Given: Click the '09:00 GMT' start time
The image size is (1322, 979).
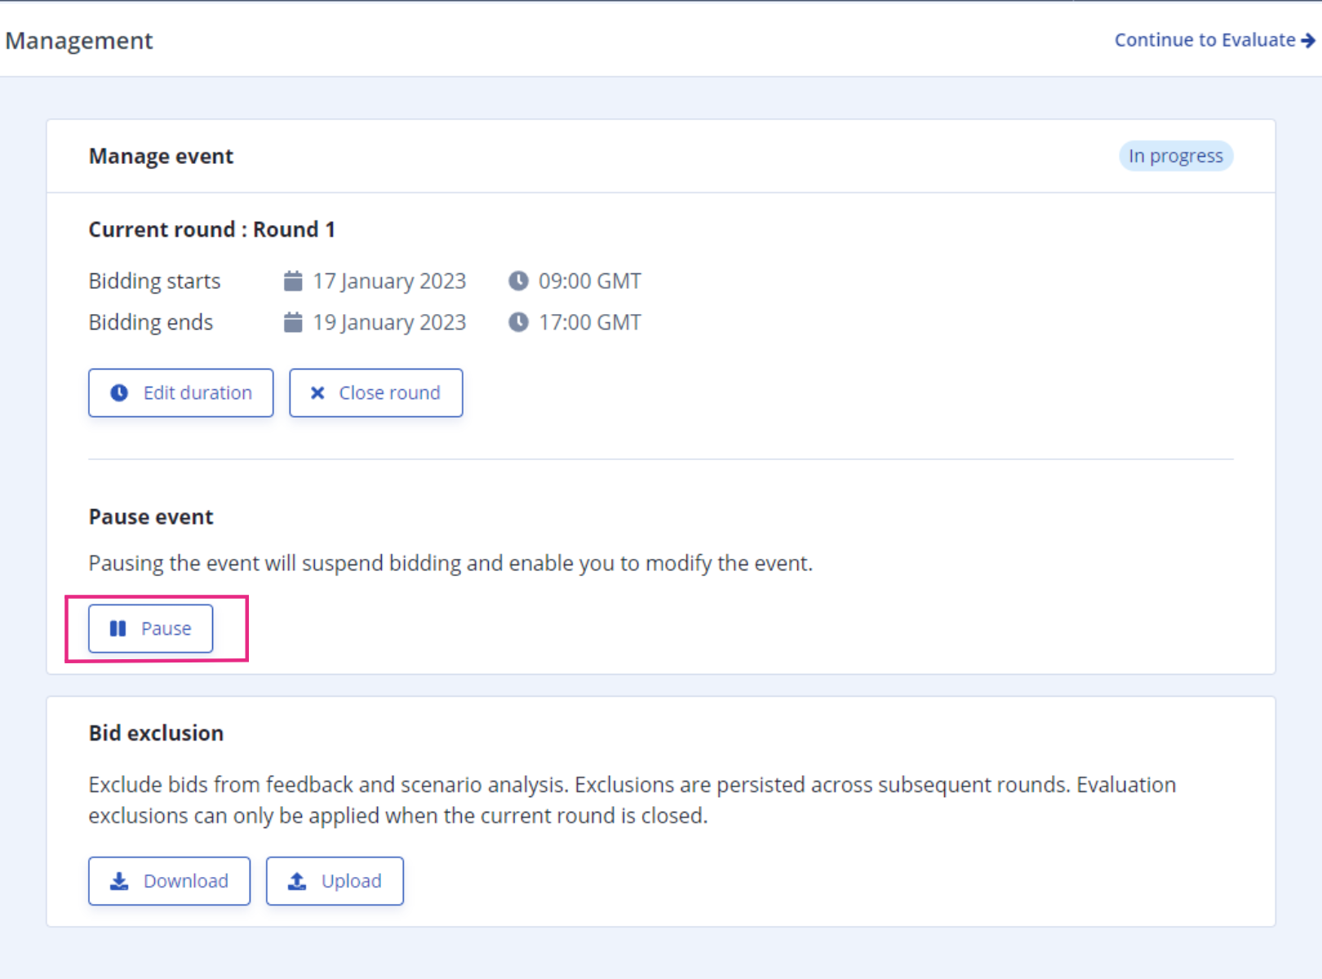Looking at the screenshot, I should point(590,281).
